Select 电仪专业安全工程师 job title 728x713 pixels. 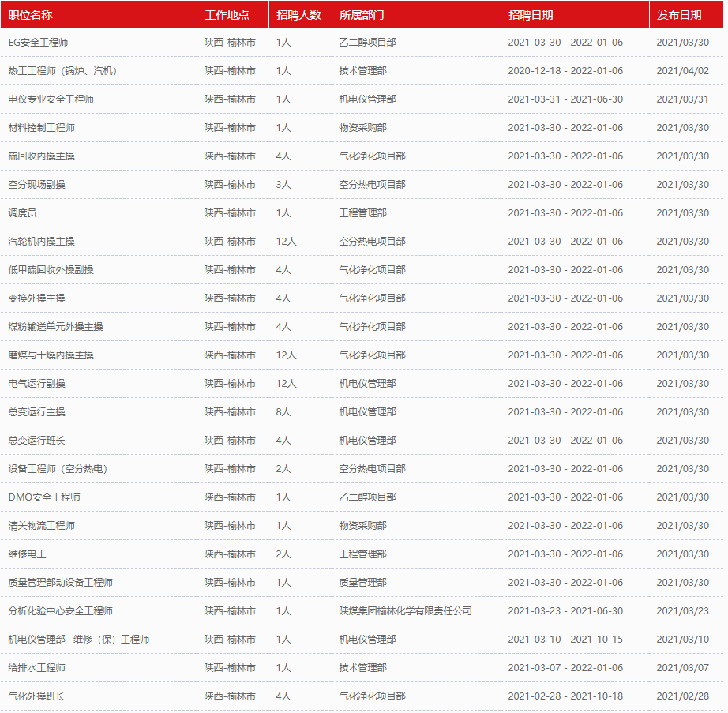point(51,99)
